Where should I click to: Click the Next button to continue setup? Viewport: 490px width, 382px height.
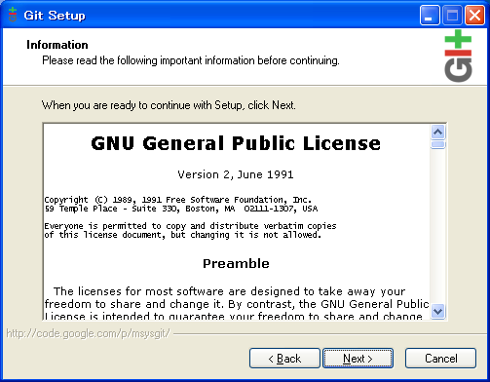(358, 359)
